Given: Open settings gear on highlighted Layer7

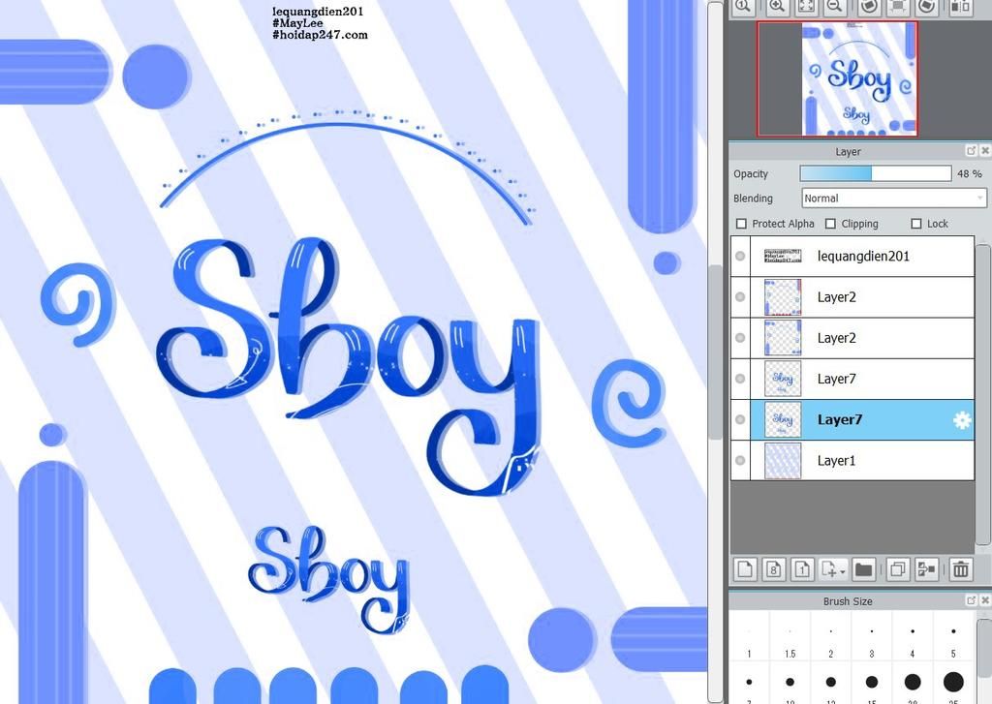Looking at the screenshot, I should [962, 420].
